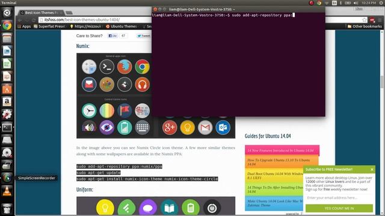Click the Numix eye icon image
This screenshot has height=216, width=385.
pyautogui.click(x=107, y=127)
